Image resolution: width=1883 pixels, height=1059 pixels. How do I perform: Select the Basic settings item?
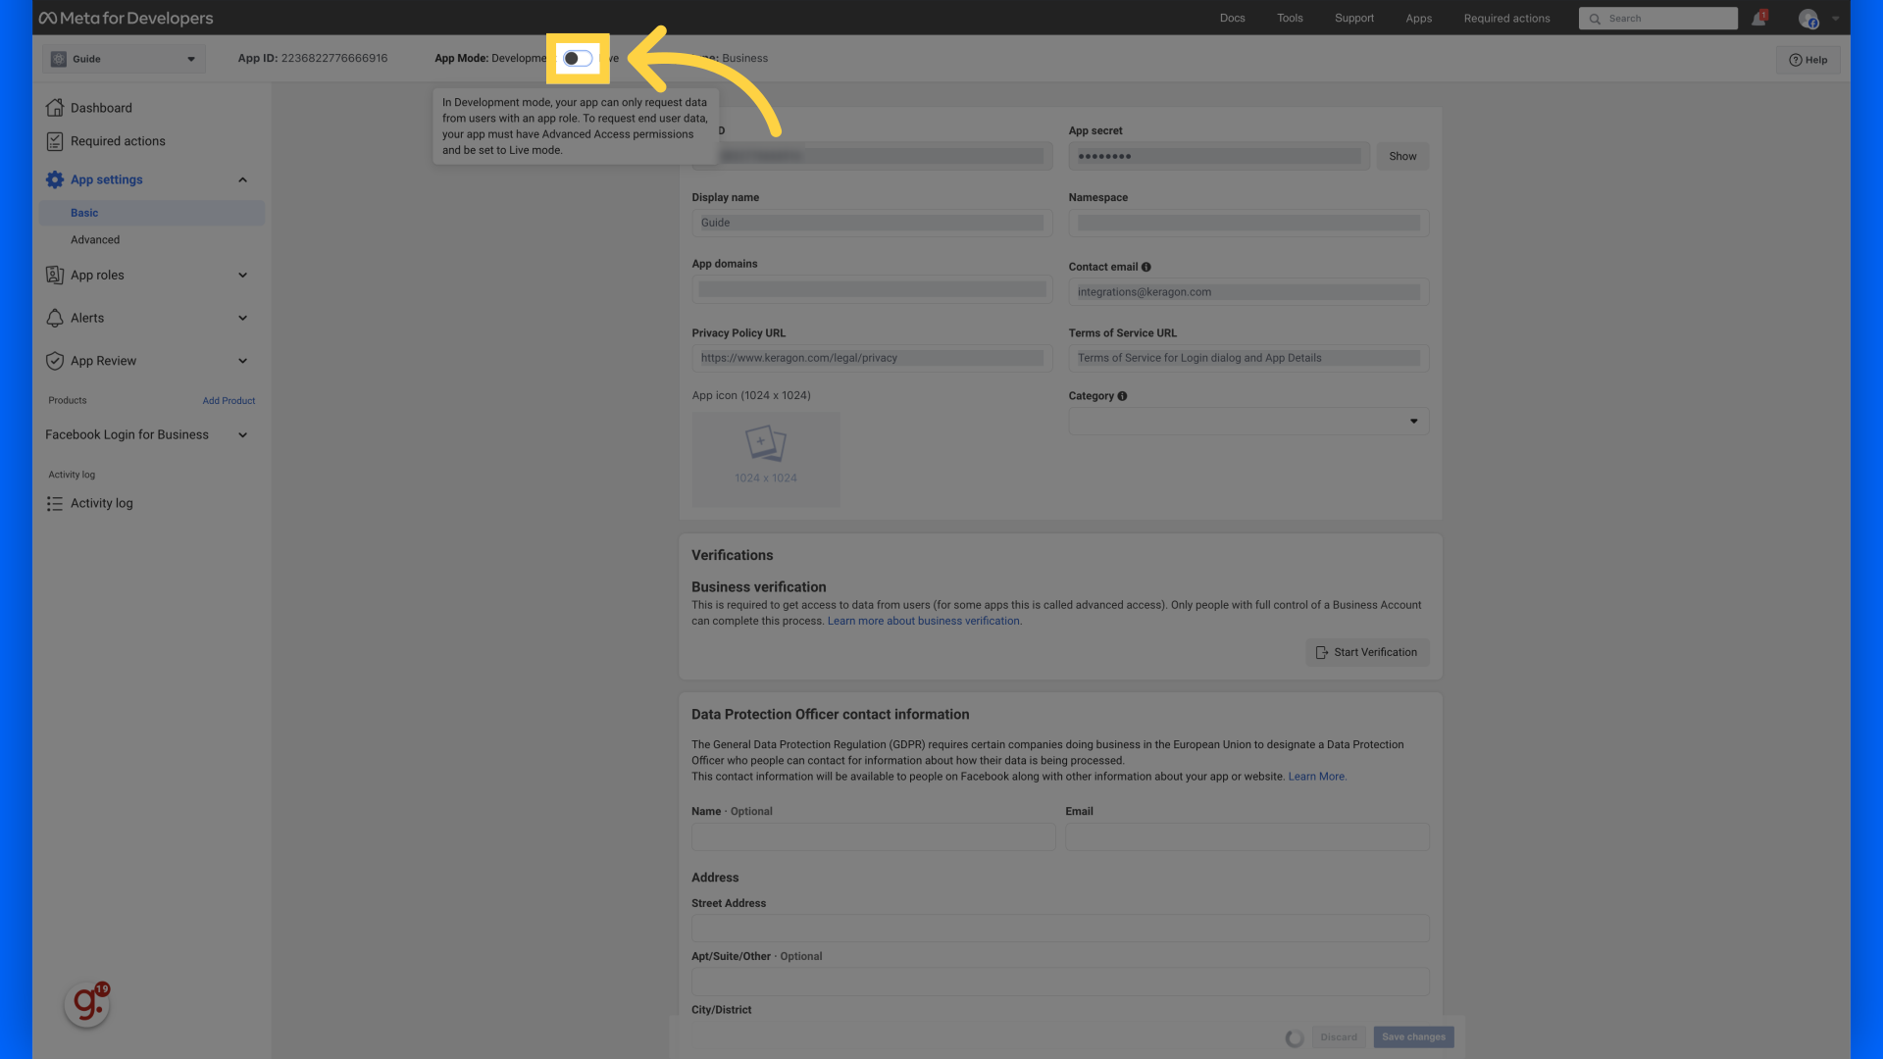[152, 213]
